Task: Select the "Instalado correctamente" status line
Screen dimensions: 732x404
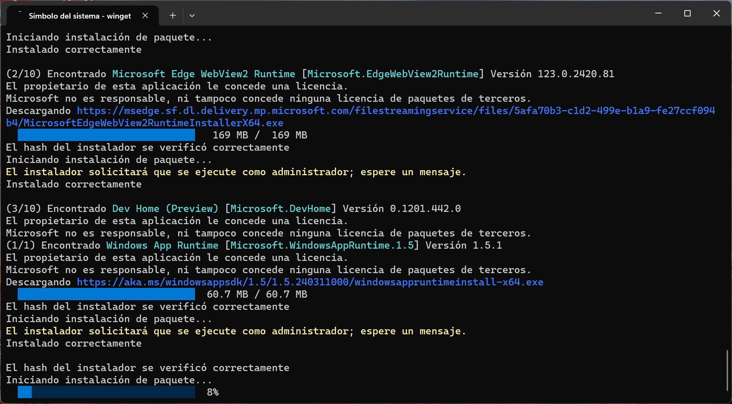Action: pyautogui.click(x=73, y=184)
